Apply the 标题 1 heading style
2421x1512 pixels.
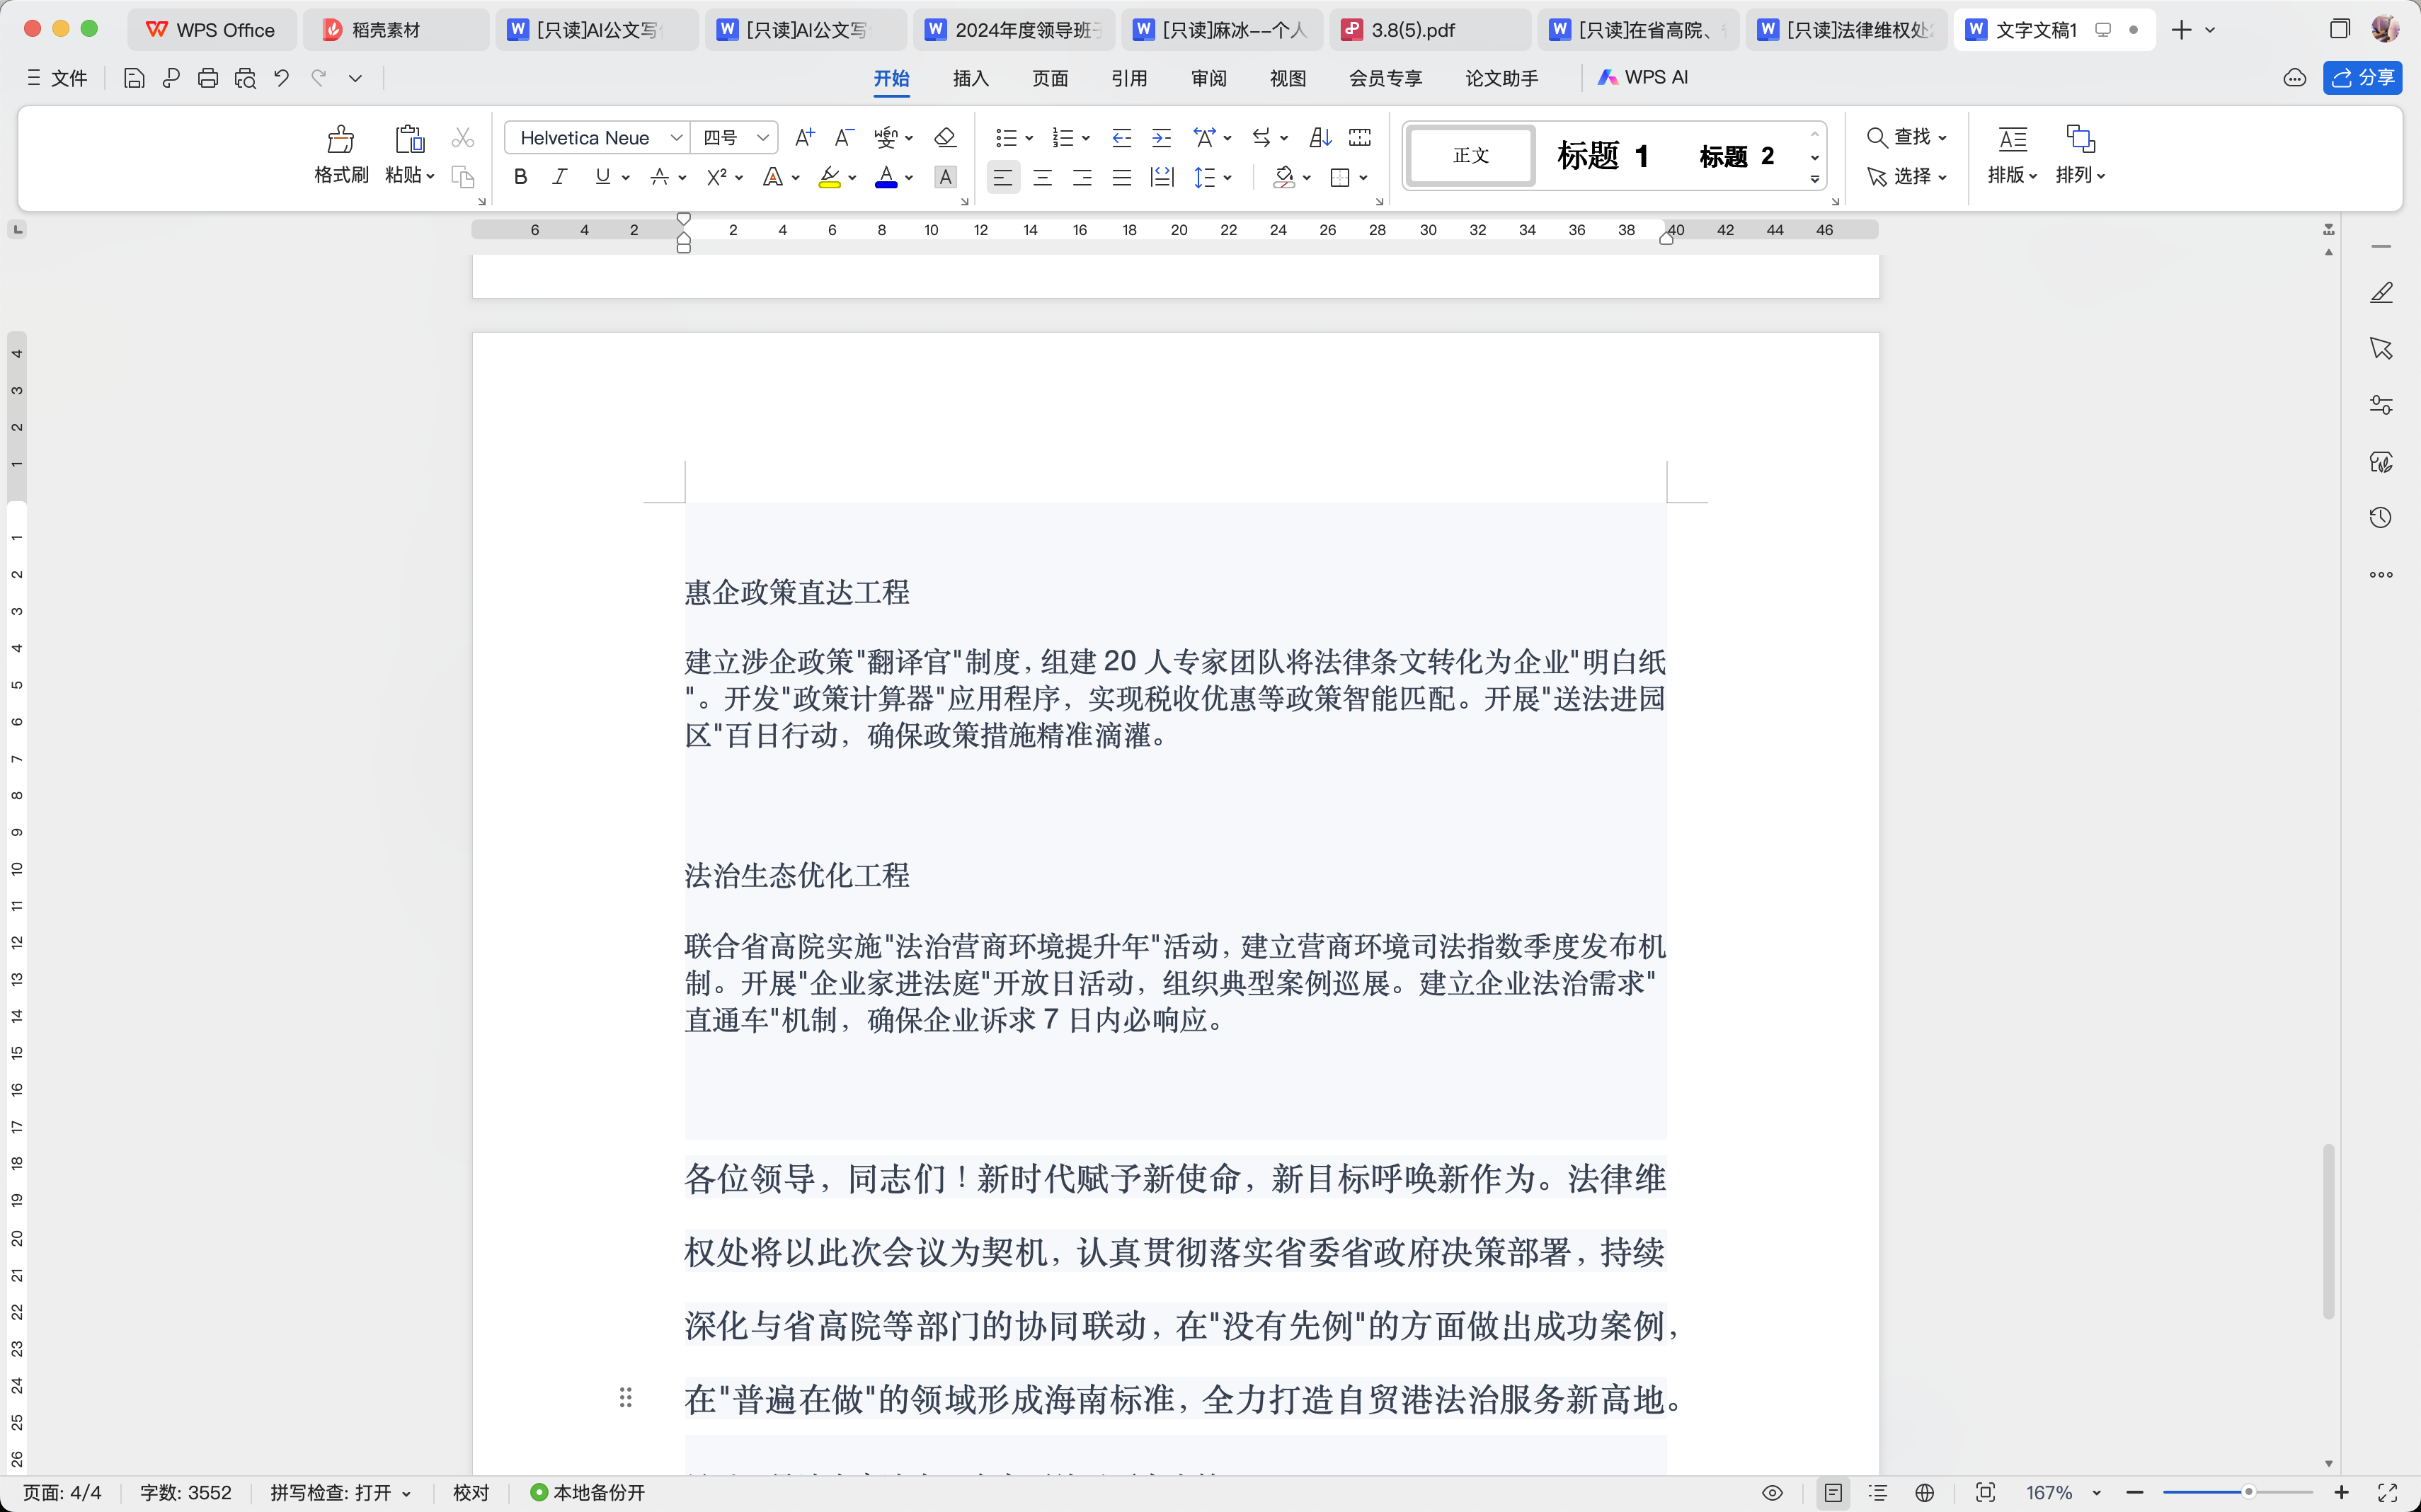(x=1602, y=156)
